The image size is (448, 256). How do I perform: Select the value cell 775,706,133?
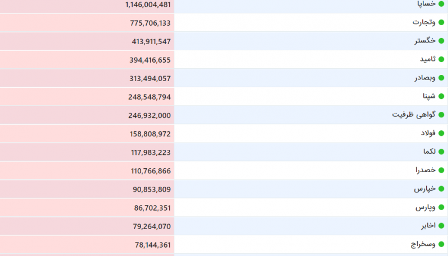tap(87, 23)
